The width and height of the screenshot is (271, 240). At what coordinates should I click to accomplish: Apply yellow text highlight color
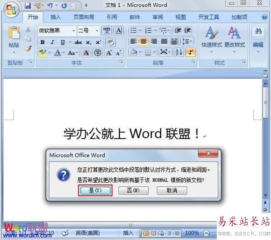pyautogui.click(x=42, y=53)
